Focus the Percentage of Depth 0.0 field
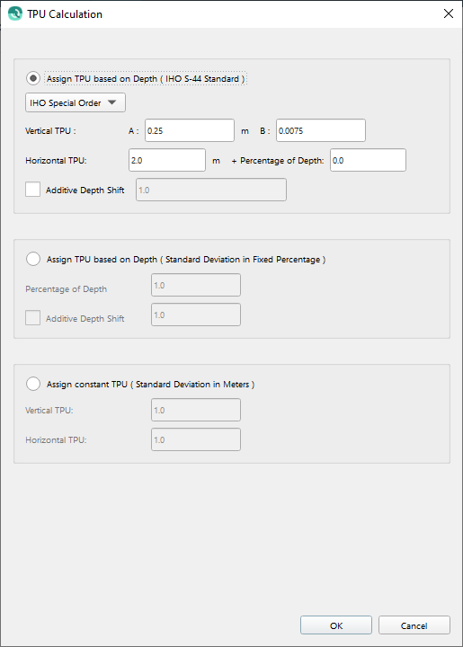Screen dimensions: 463x647 click(x=368, y=160)
